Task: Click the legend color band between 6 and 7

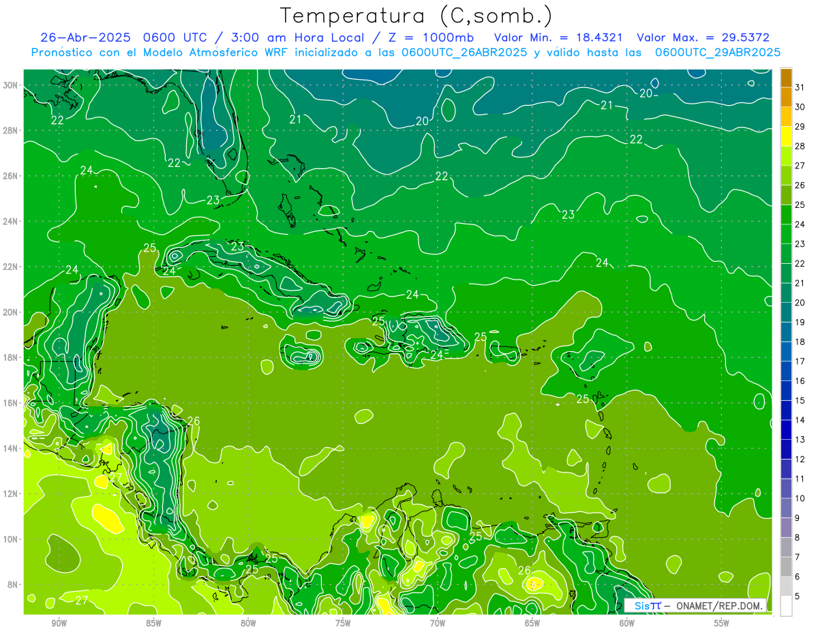Action: 786,567
